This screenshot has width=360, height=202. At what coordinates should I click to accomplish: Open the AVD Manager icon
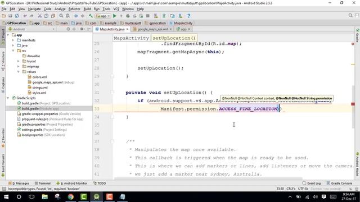156,16
